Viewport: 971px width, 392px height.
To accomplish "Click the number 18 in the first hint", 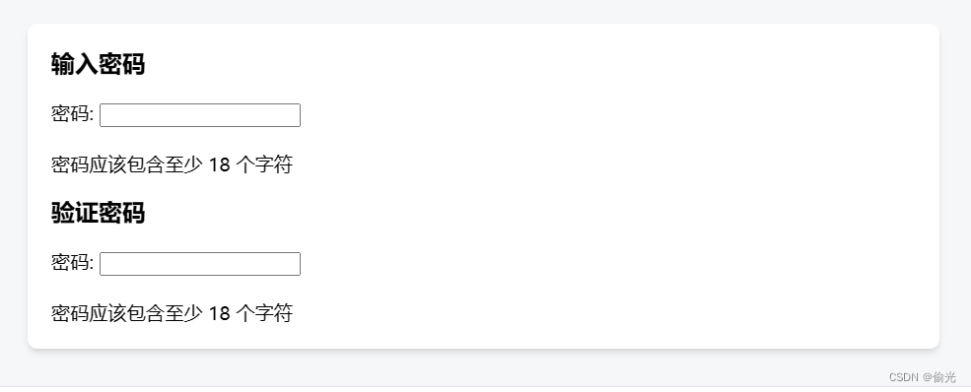I will [219, 165].
